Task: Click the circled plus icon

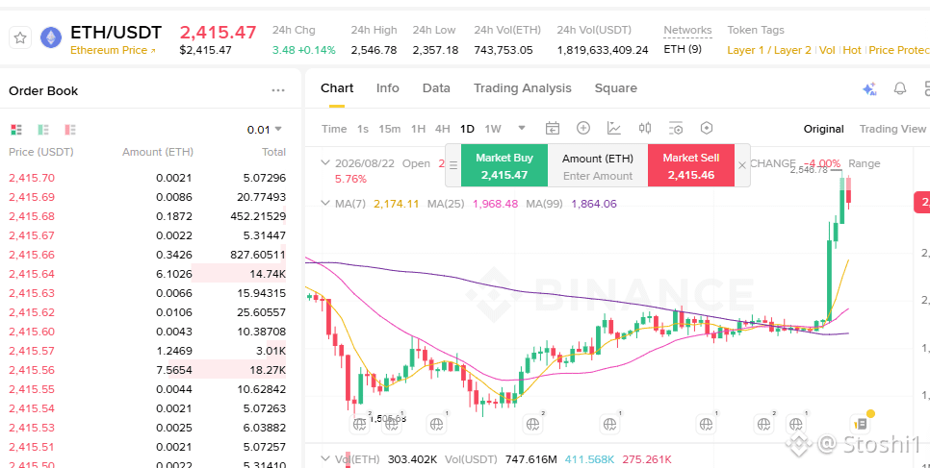Action: click(583, 128)
